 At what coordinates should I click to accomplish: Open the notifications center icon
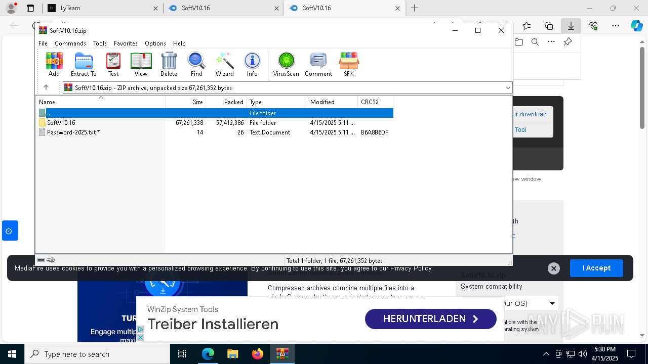(631, 354)
